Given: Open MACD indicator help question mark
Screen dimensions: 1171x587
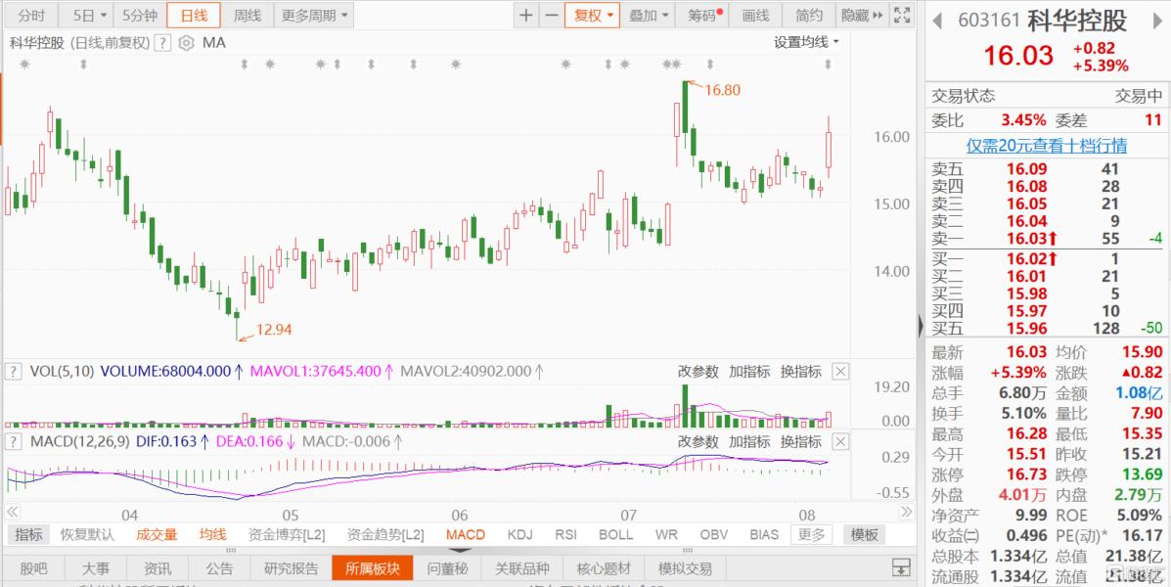Looking at the screenshot, I should [13, 441].
